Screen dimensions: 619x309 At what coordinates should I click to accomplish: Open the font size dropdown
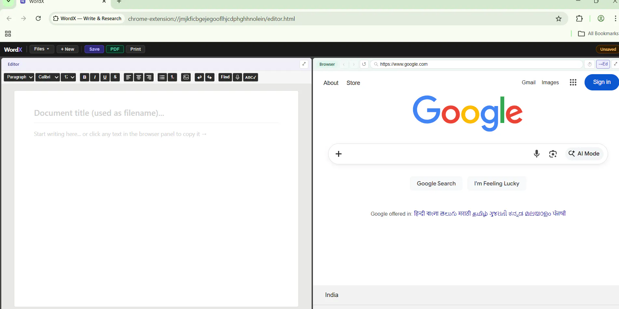(x=68, y=77)
